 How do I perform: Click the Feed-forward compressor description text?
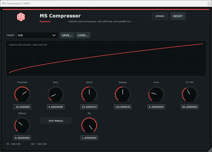pyautogui.click(x=100, y=21)
